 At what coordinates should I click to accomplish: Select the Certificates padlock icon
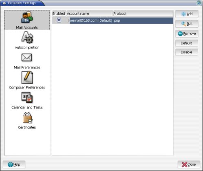(x=28, y=118)
